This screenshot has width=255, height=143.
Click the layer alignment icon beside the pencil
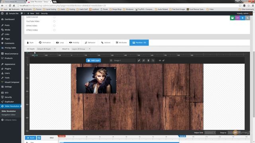pyautogui.click(x=143, y=60)
